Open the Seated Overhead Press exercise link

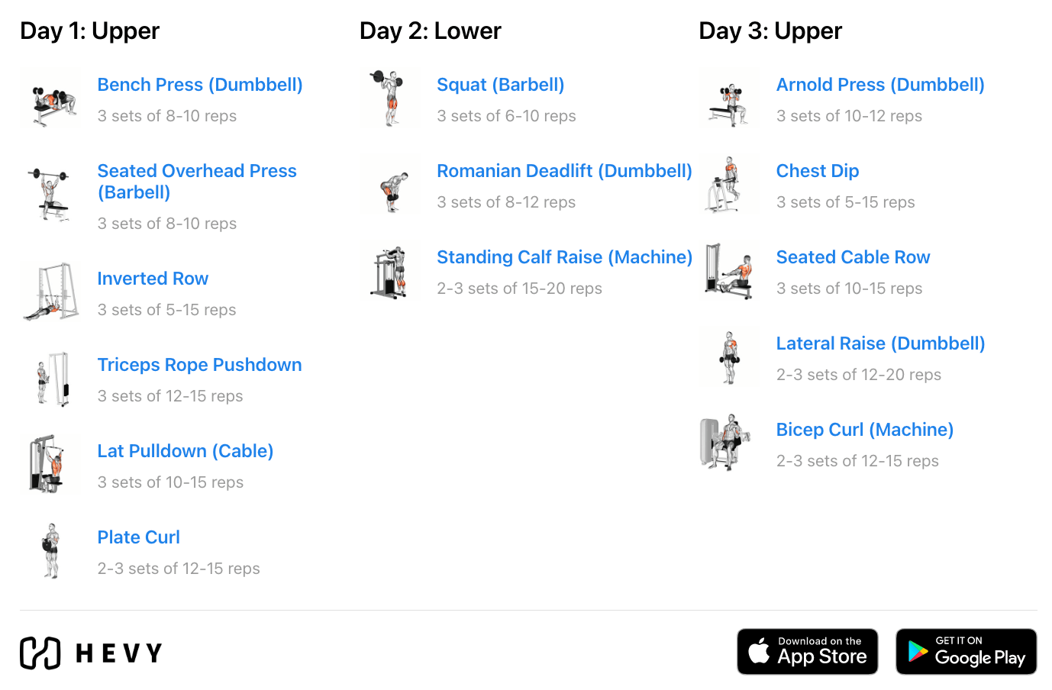coord(196,181)
